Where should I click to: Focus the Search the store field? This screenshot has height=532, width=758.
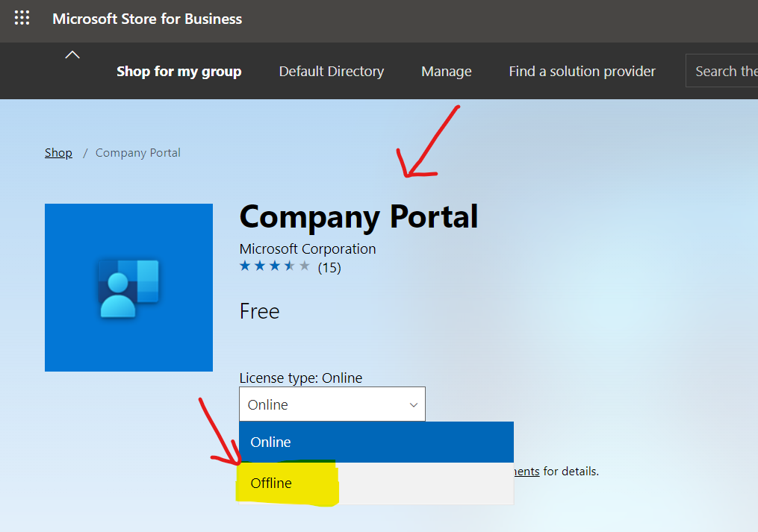(x=721, y=71)
